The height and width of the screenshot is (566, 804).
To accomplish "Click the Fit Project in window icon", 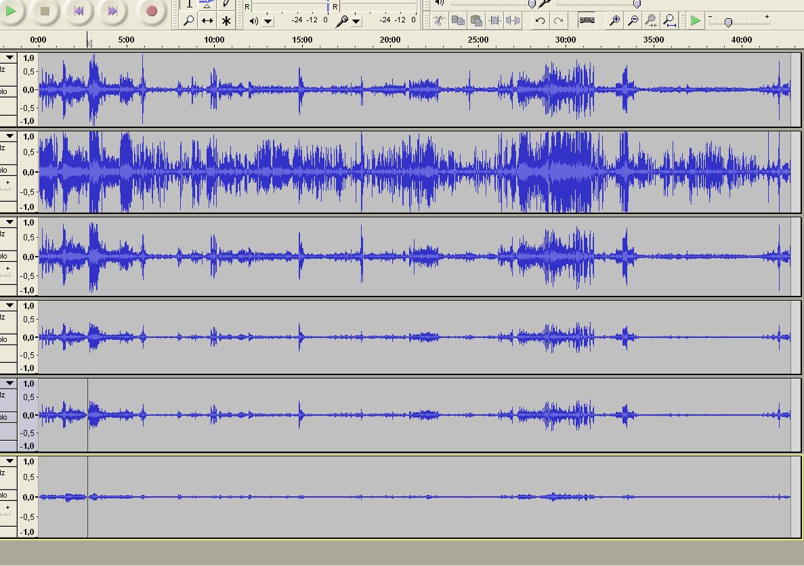I will (x=669, y=21).
